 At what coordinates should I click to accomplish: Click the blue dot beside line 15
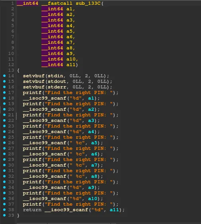point(4,81)
